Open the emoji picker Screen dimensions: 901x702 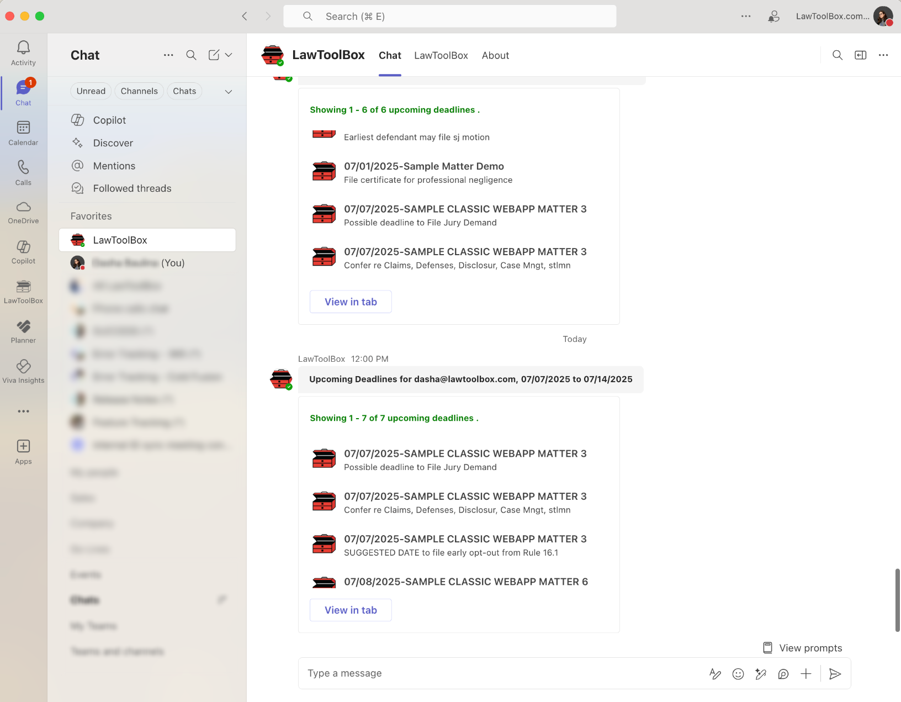738,674
